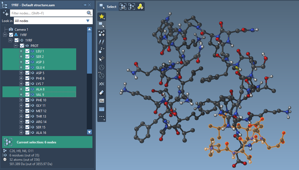The height and width of the screenshot is (170, 299).
Task: Activate the move selection tool
Action: click(x=101, y=59)
